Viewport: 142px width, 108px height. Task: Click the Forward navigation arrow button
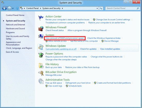(9, 8)
